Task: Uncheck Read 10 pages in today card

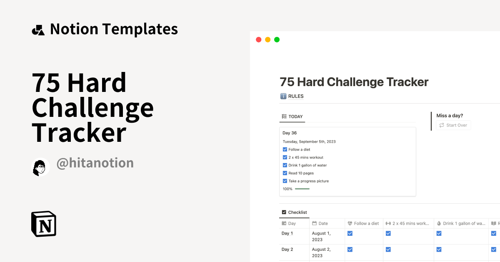Action: pyautogui.click(x=285, y=173)
